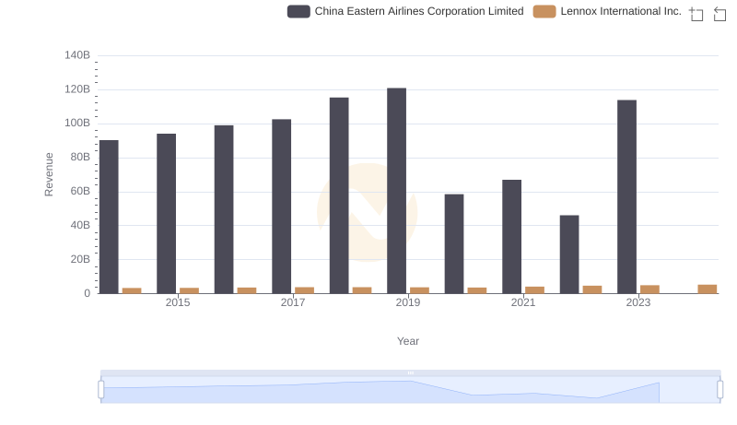Hide China Eastern Airlines Corporation Limited series
This screenshot has width=737, height=425.
pos(419,11)
